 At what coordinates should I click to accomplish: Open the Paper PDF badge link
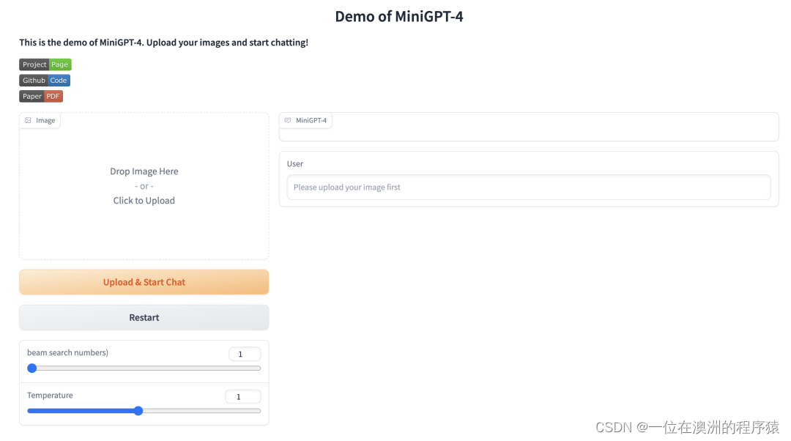click(41, 97)
